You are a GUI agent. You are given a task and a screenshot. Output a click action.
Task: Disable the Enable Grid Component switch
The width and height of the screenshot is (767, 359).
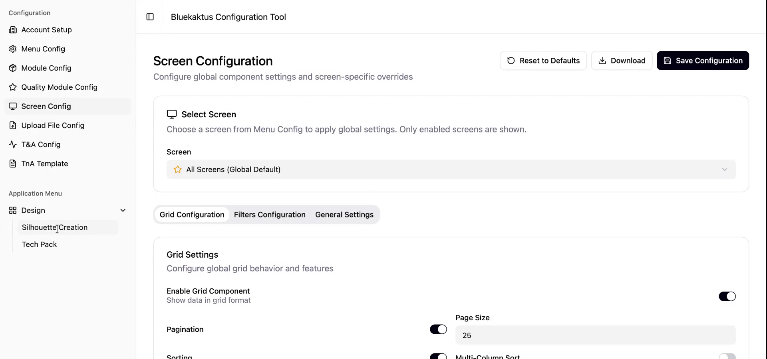[727, 296]
